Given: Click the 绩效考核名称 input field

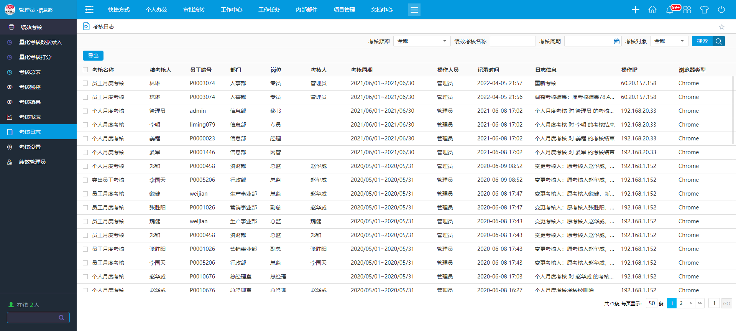Looking at the screenshot, I should (513, 41).
